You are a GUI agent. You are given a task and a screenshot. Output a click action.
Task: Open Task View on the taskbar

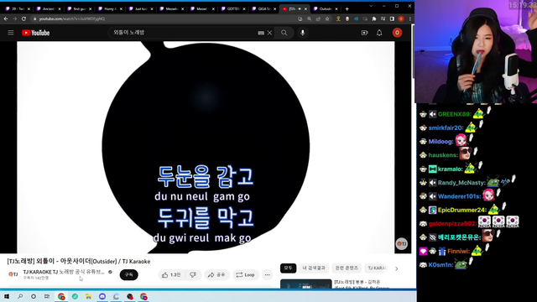pyautogui.click(x=47, y=296)
